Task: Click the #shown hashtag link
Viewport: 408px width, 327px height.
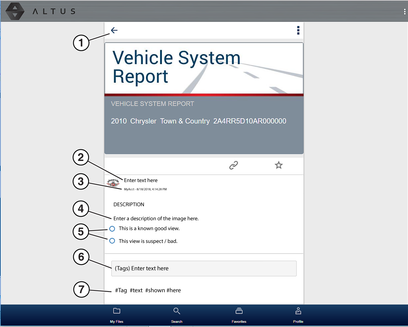Action: coord(155,290)
